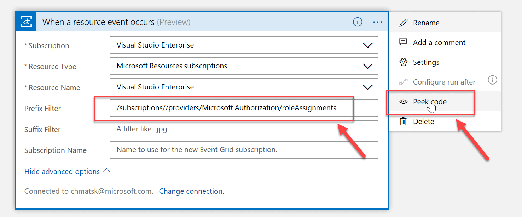Click the Rename pencil icon
Screen dimensions: 522x217
tap(403, 23)
